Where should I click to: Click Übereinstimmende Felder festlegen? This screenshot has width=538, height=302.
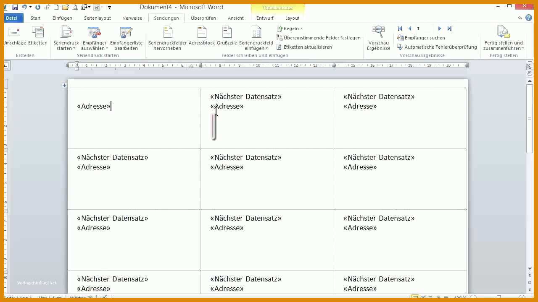pyautogui.click(x=318, y=38)
